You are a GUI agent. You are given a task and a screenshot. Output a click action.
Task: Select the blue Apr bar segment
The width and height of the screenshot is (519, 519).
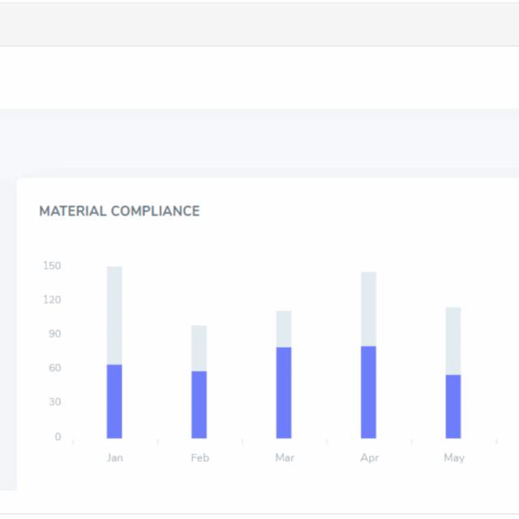[369, 392]
